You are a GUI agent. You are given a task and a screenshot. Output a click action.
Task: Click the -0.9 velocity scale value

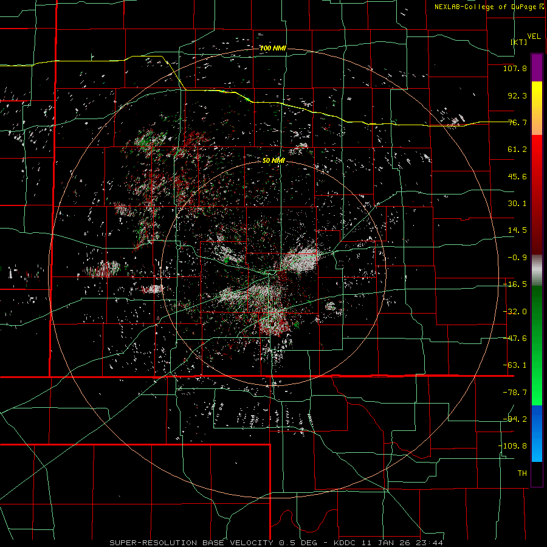pos(517,258)
